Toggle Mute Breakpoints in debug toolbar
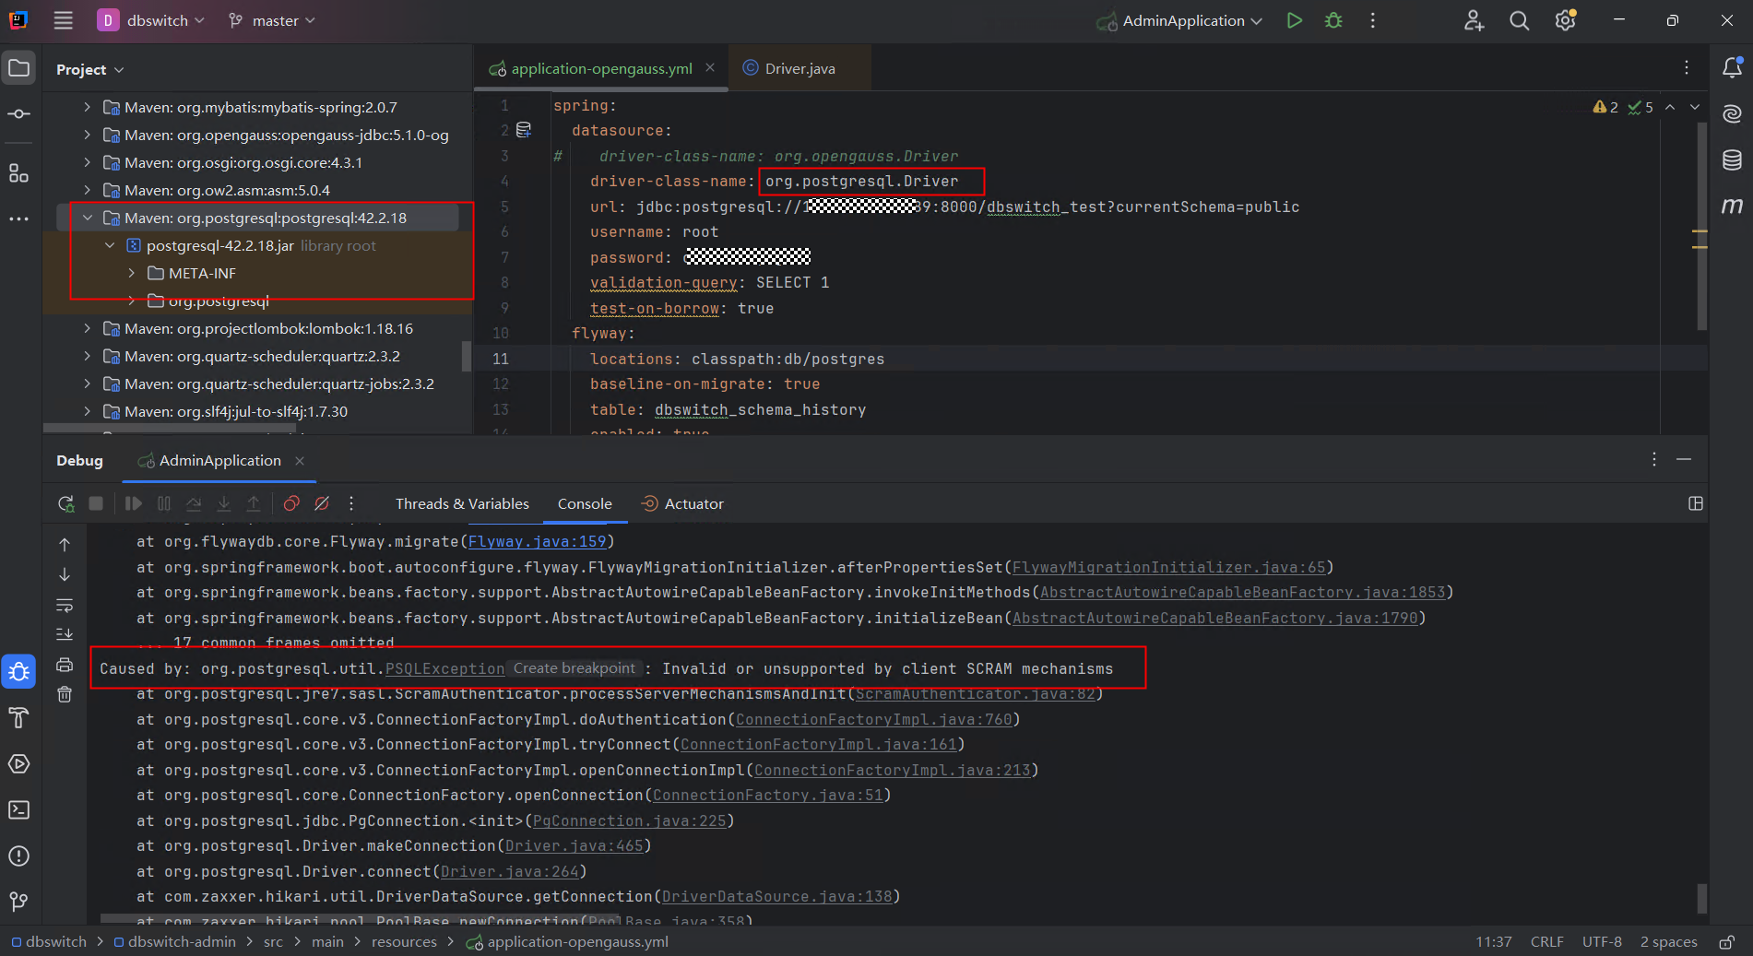Image resolution: width=1753 pixels, height=956 pixels. tap(322, 503)
